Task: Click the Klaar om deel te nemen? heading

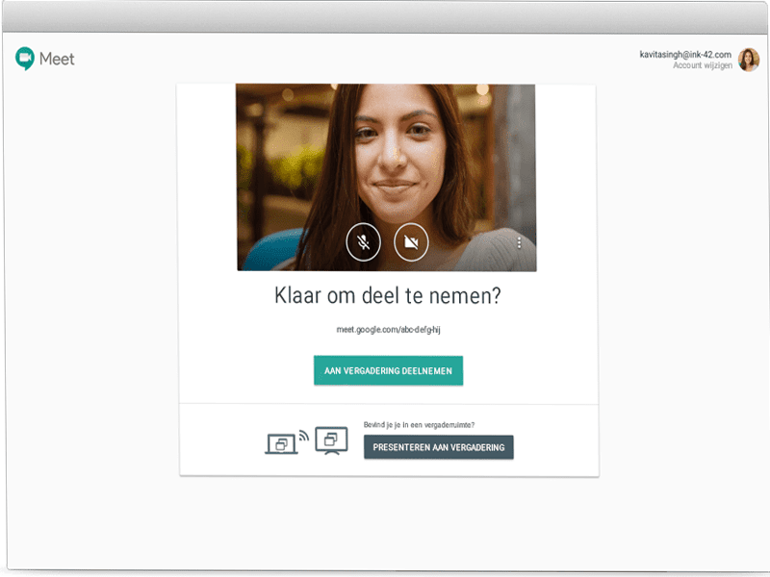Action: click(388, 296)
